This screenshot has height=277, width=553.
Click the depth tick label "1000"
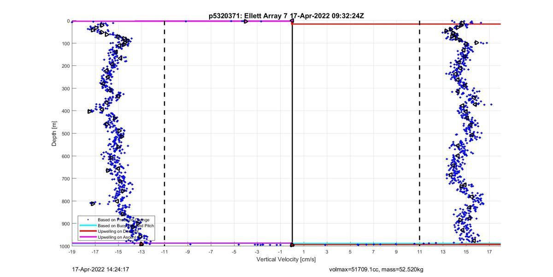click(64, 247)
